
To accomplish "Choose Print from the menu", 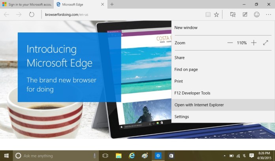I will point(223,81).
